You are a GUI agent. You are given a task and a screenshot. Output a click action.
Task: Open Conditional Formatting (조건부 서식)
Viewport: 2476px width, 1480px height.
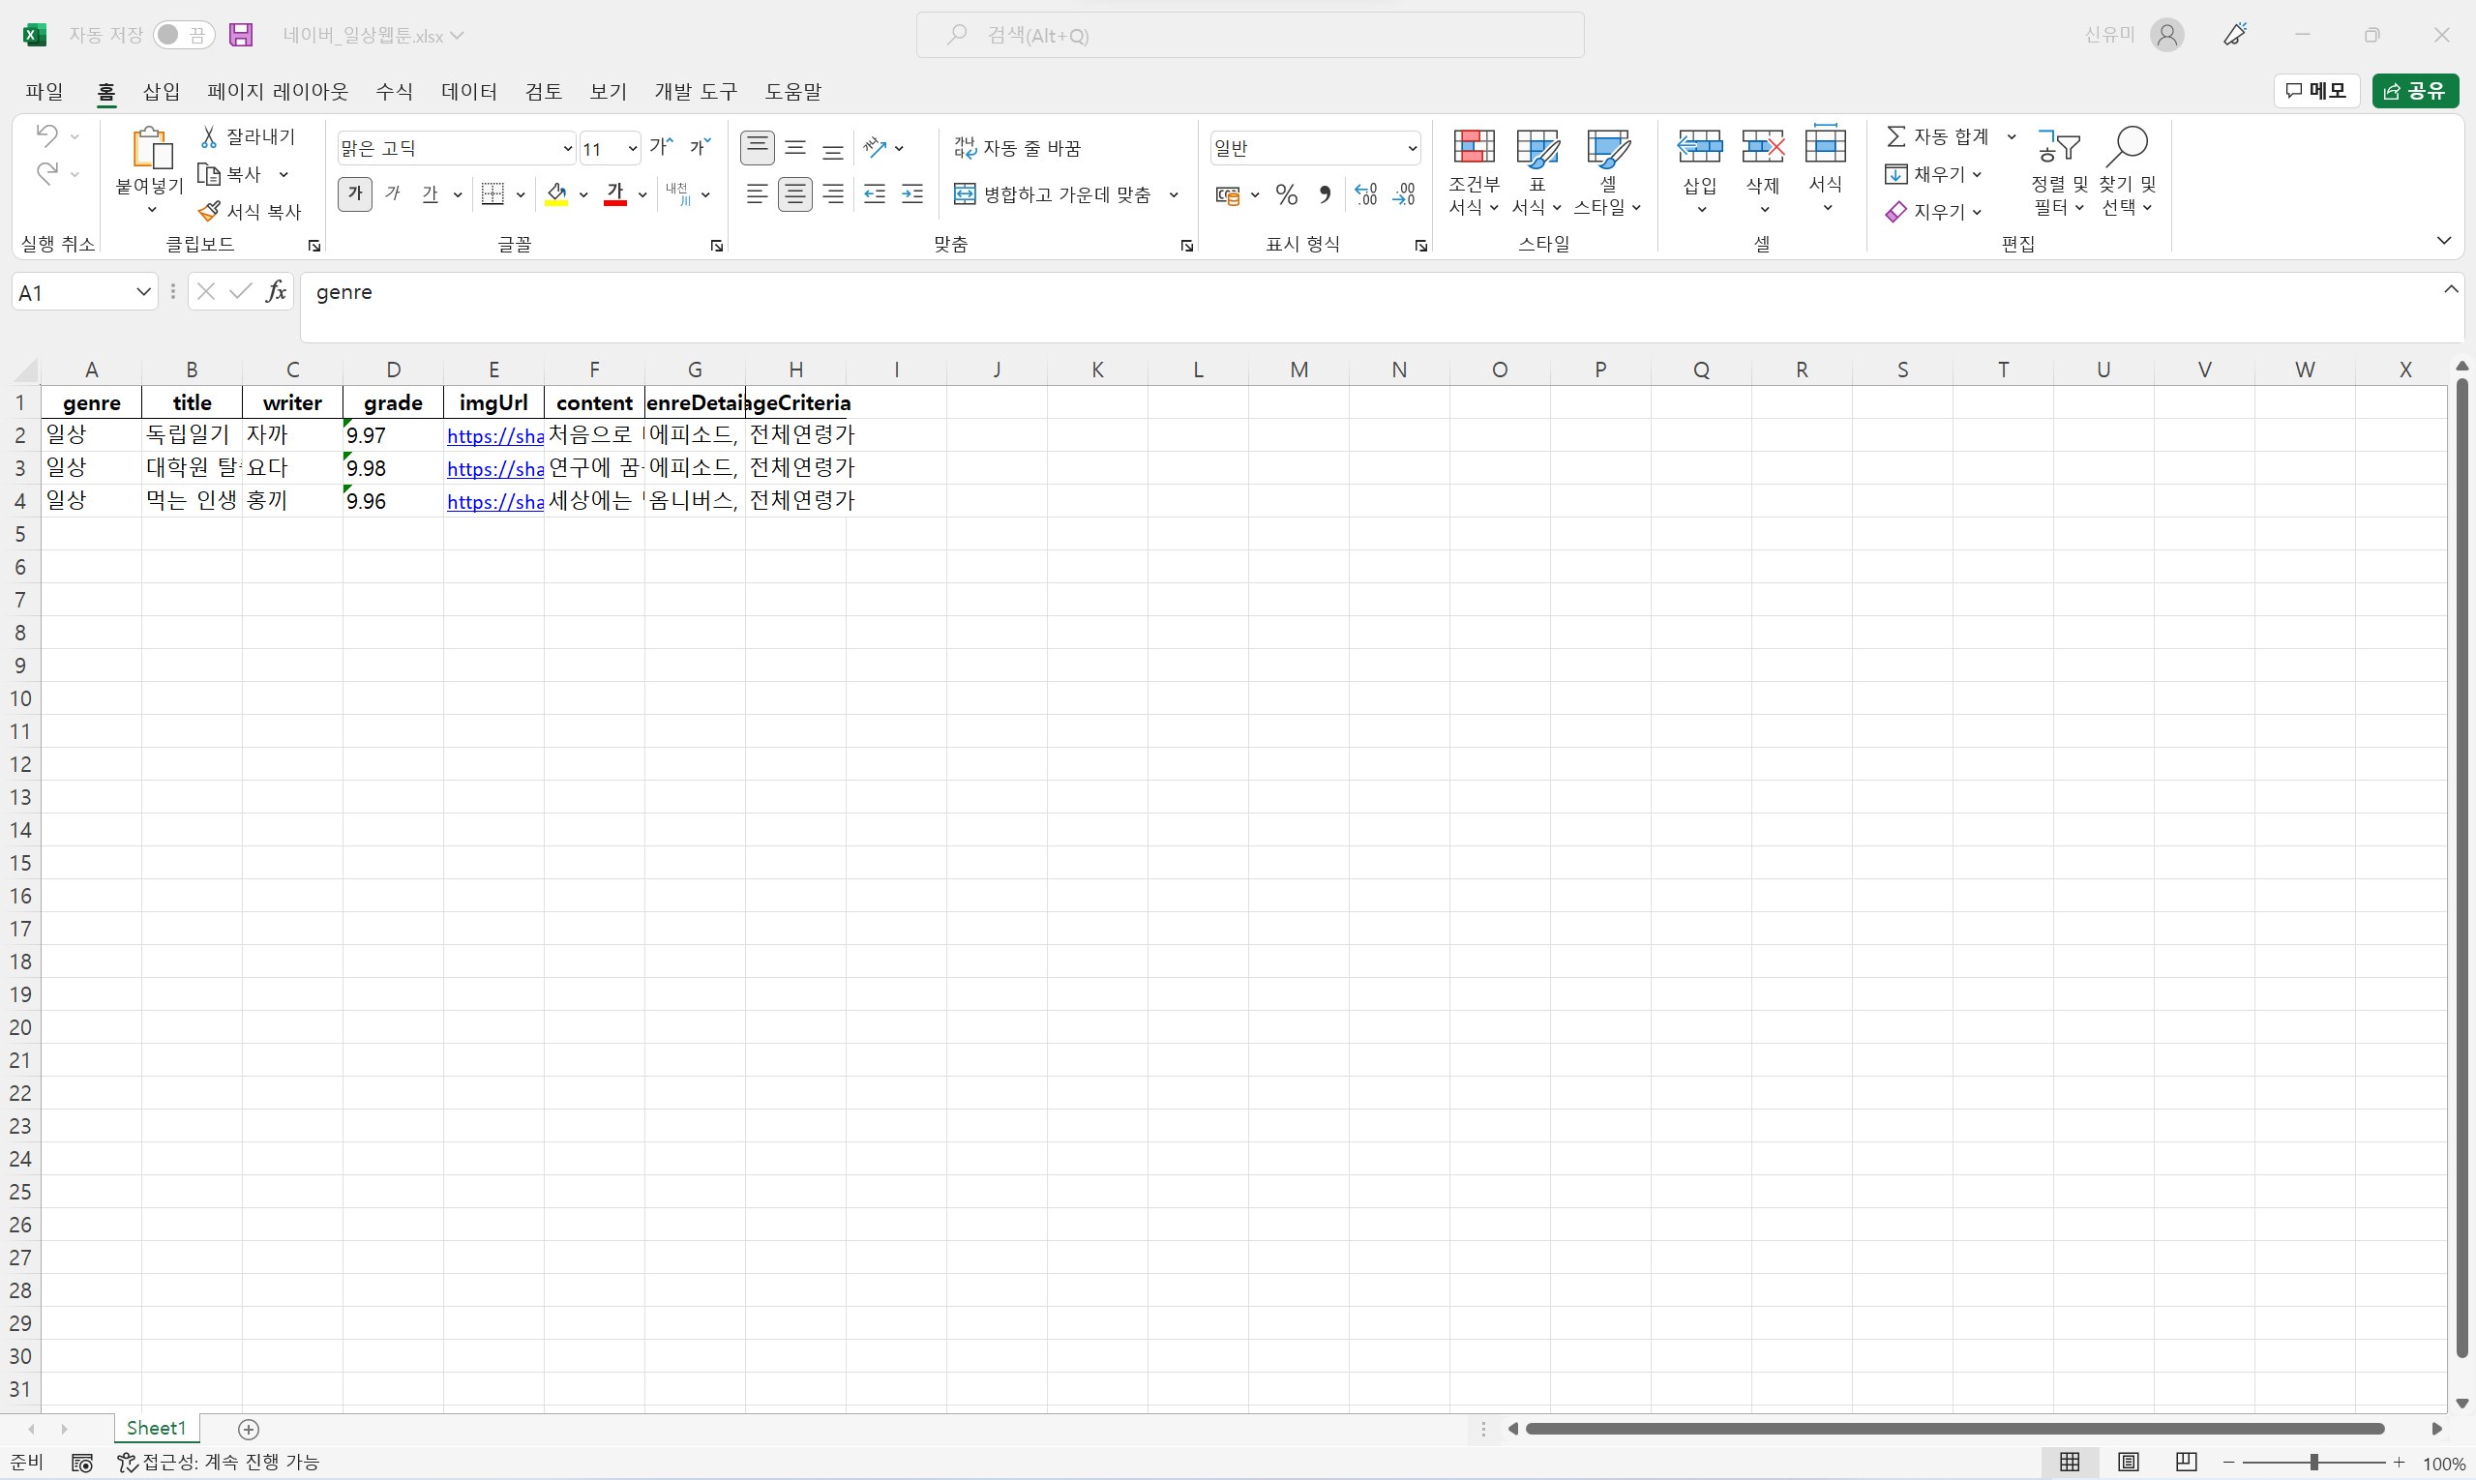pos(1474,171)
